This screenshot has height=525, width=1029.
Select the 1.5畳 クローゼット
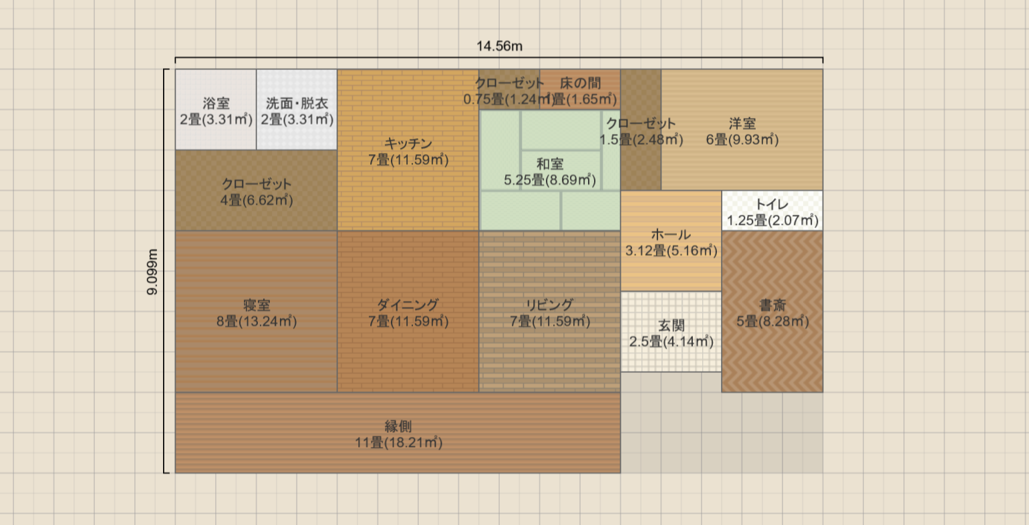point(641,130)
